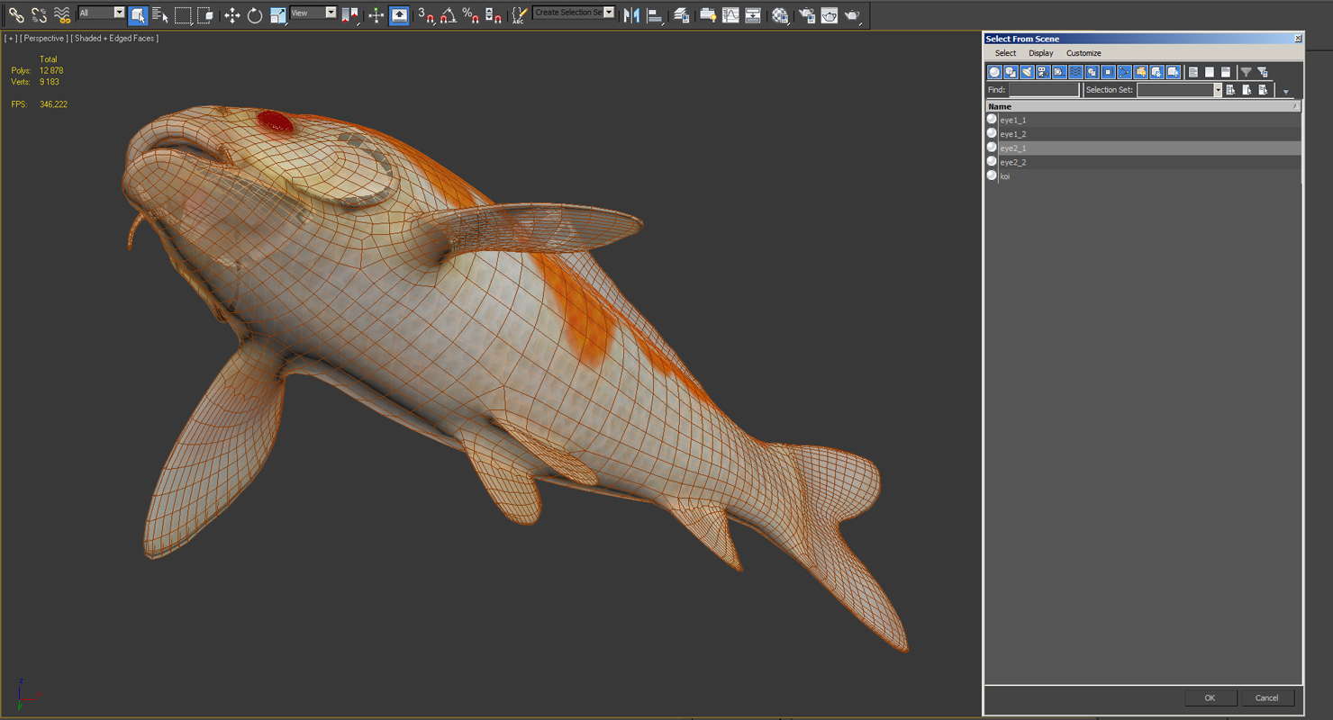The image size is (1333, 720).
Task: Select the koi object in list
Action: click(1005, 176)
